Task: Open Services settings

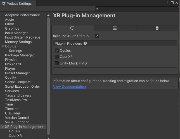Action: click(12, 91)
